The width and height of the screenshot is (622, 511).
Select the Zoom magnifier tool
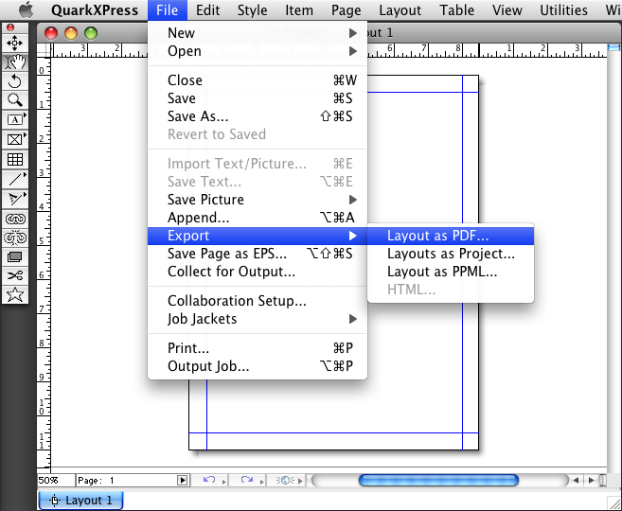[15, 100]
